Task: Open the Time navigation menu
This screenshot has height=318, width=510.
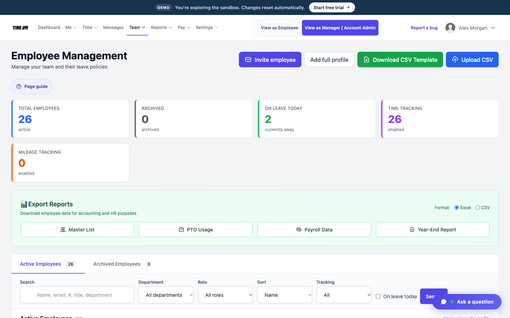Action: point(90,28)
